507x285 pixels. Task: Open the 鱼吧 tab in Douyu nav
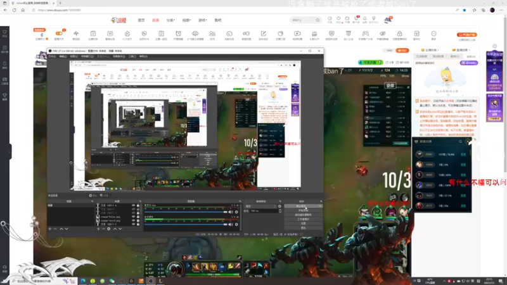point(218,20)
